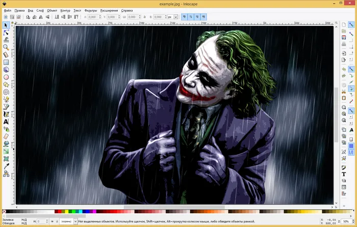Select the Eraser tool
357x227 pixels.
click(6, 136)
